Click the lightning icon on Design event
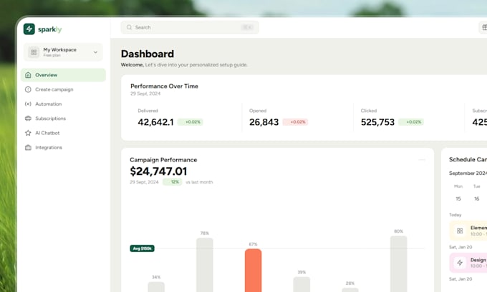Viewport: 487px width, 292px height. [460, 263]
